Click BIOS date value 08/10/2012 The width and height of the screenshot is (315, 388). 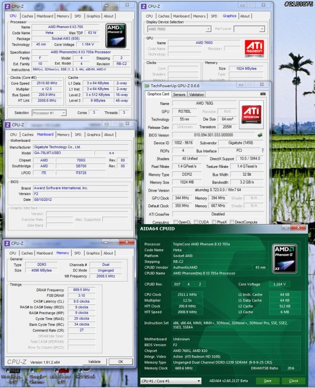[x=81, y=199]
